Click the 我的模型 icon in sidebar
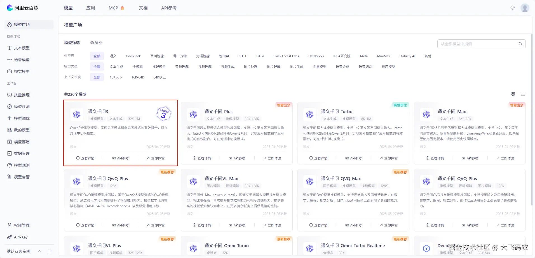Screen dimensions: 535x258 click(10, 130)
